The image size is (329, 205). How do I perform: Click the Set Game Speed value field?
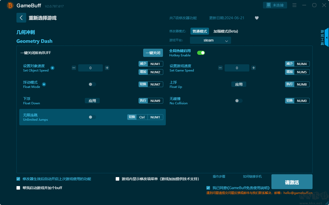click(x=237, y=68)
